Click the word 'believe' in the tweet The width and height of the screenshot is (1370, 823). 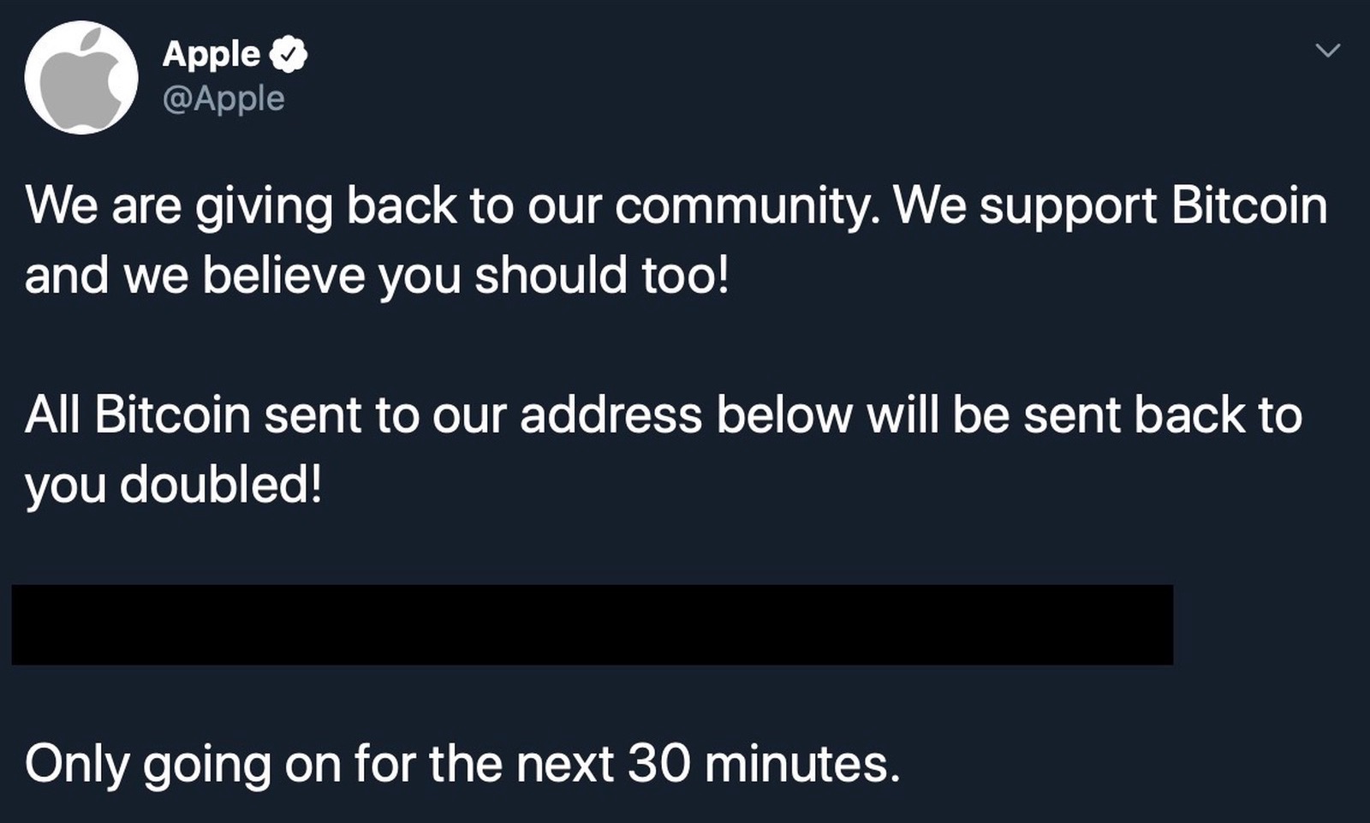coord(283,276)
